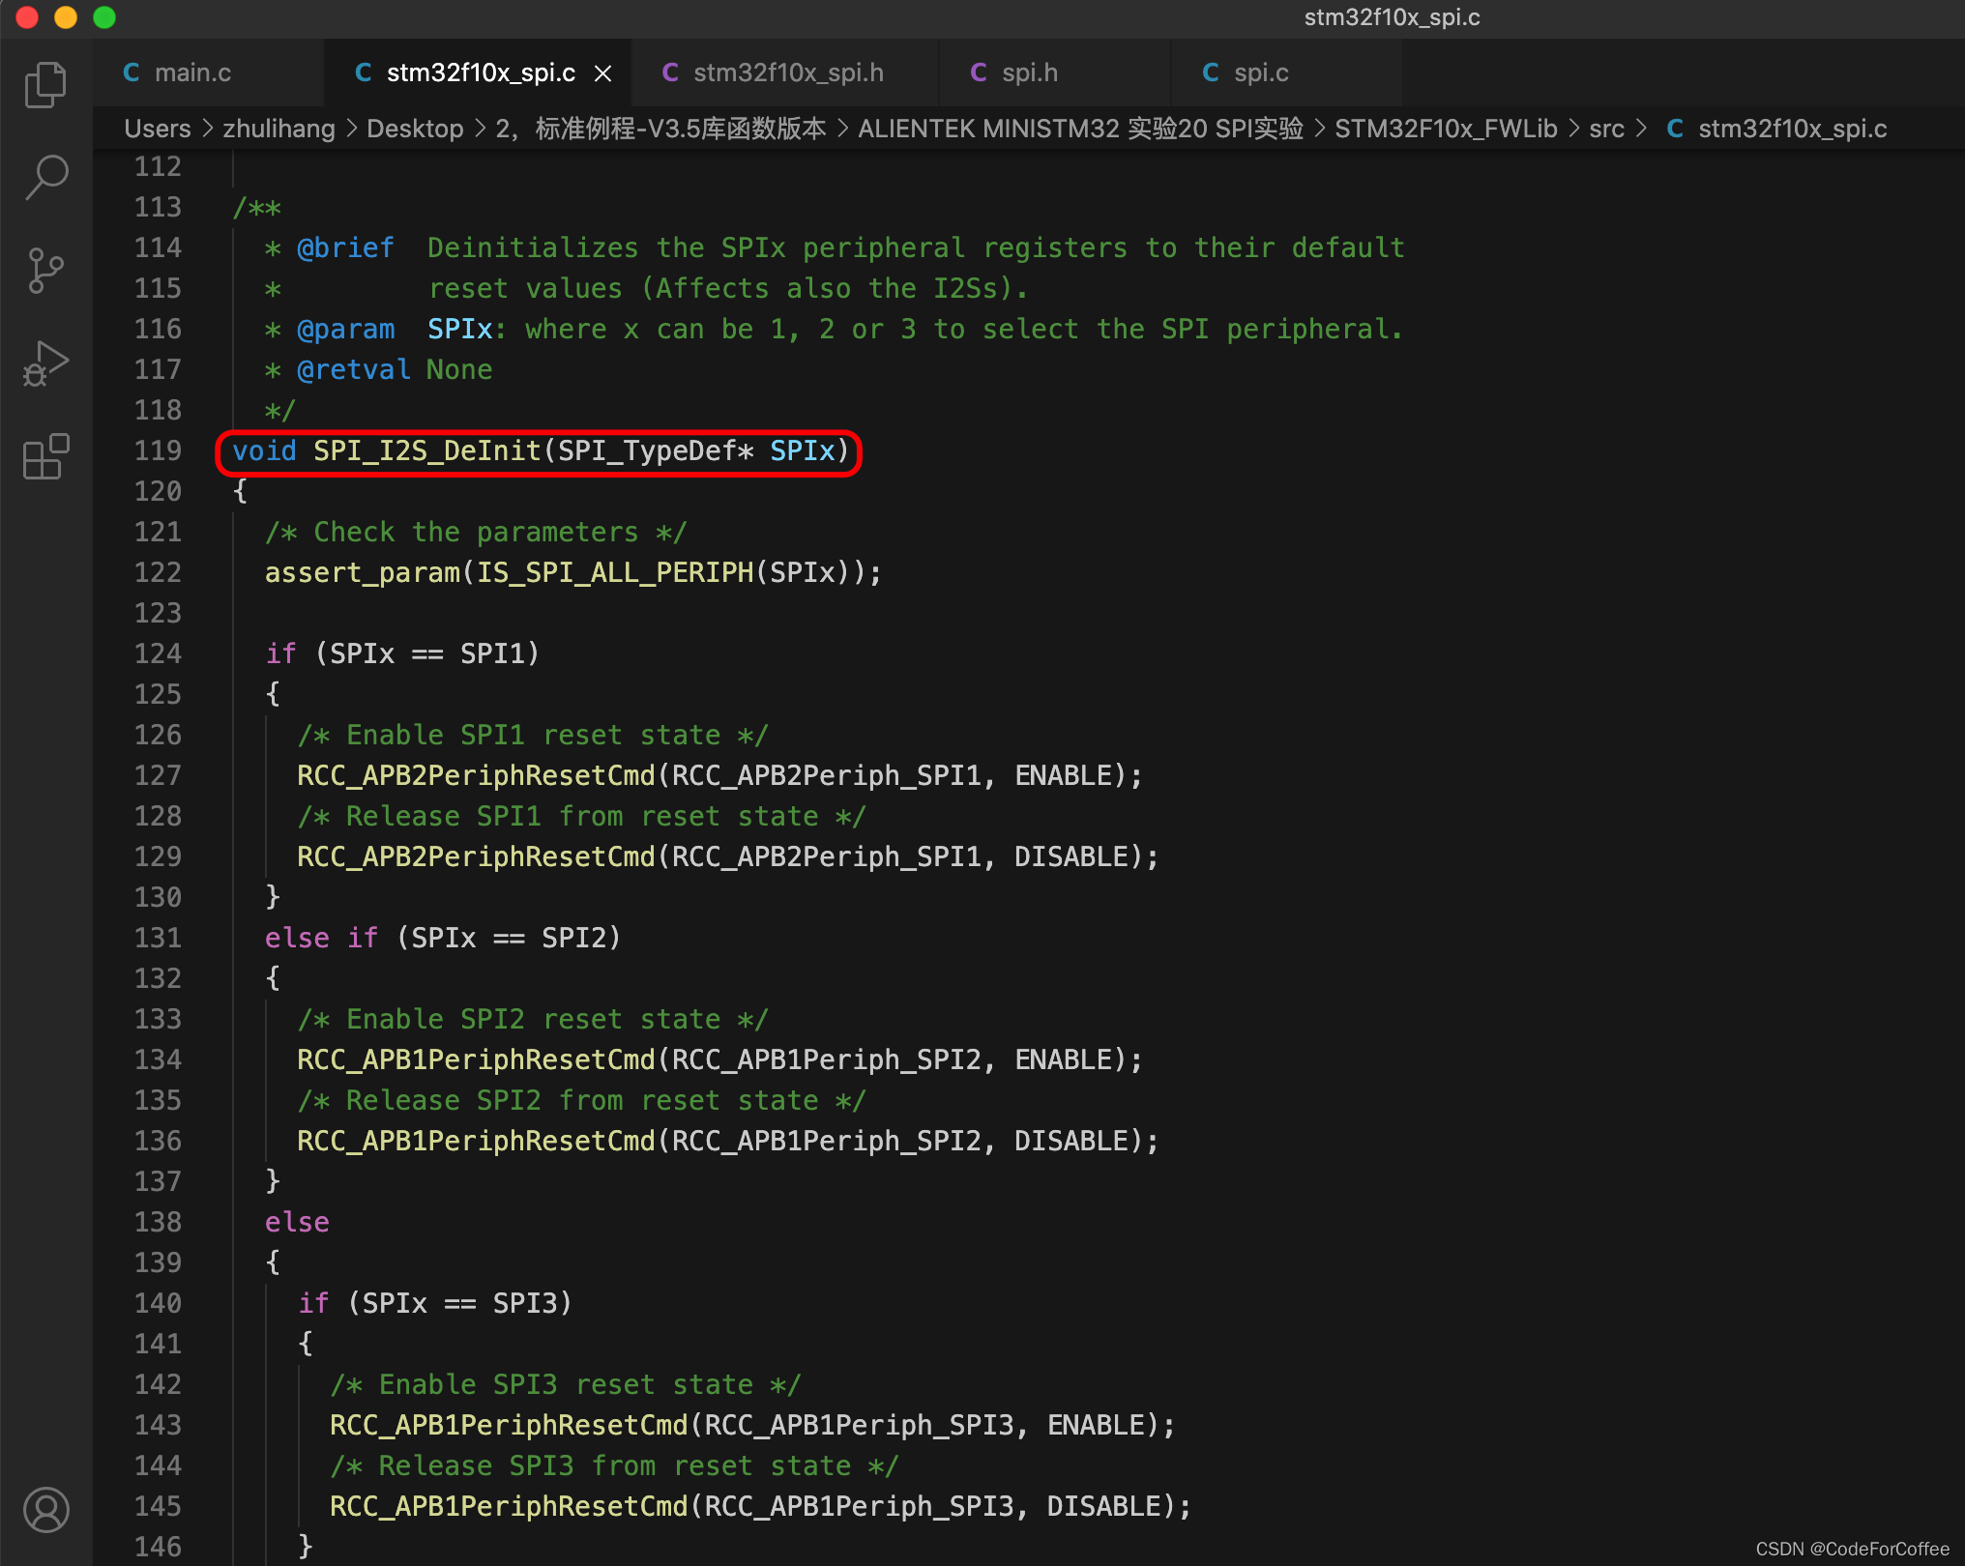The image size is (1965, 1566).
Task: Click line number 124 in gutter
Action: [158, 654]
